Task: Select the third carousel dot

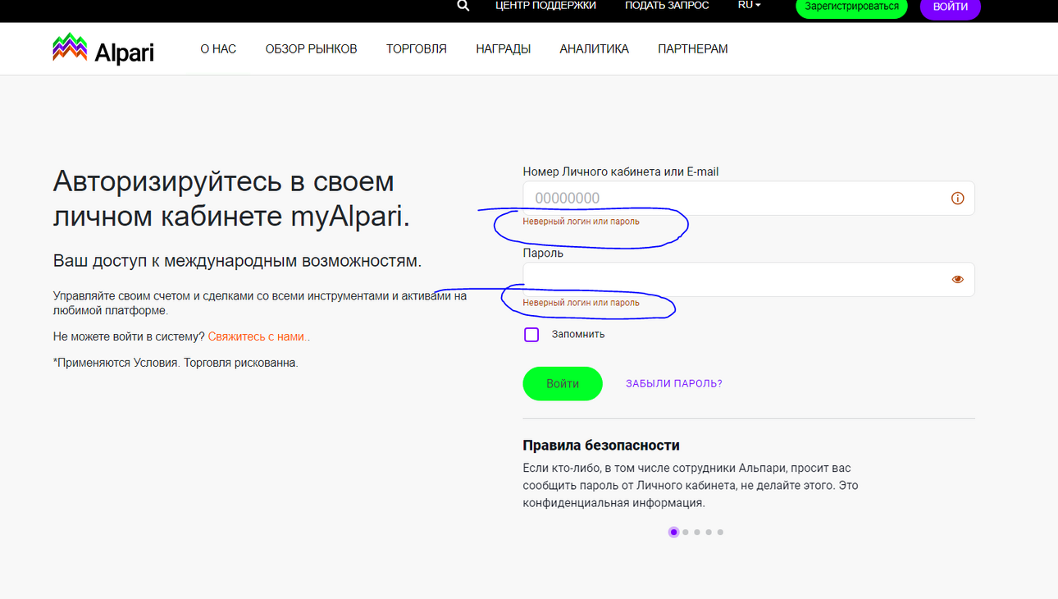Action: point(697,533)
